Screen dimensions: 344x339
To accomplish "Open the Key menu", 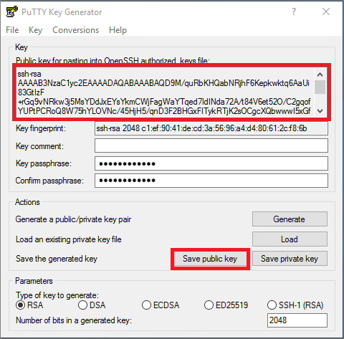I will point(35,30).
